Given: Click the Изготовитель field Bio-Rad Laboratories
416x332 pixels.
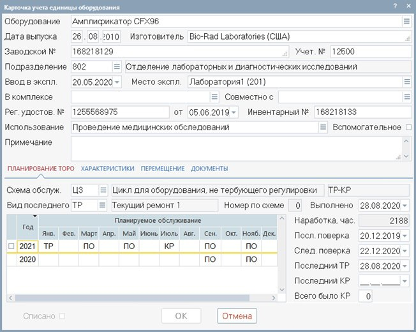Looking at the screenshot, I should (299, 36).
